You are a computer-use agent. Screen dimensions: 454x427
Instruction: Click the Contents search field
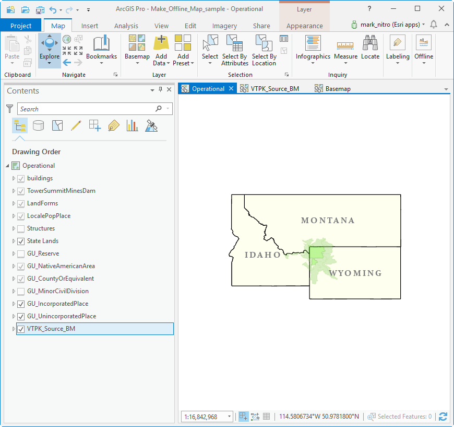click(x=94, y=109)
